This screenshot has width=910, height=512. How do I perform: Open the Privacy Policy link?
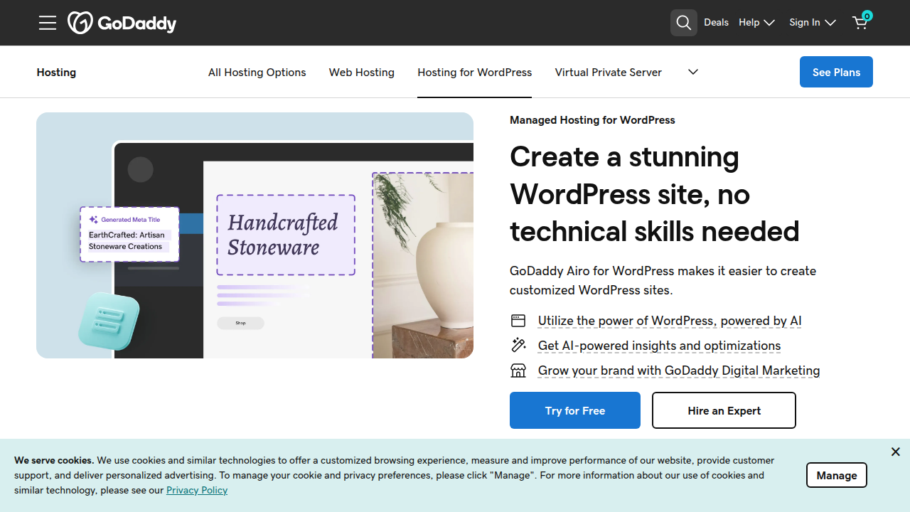pos(197,490)
